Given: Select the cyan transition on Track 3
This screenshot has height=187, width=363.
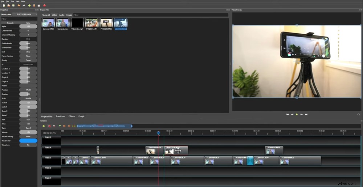Looking at the screenshot, I should click(x=250, y=161).
